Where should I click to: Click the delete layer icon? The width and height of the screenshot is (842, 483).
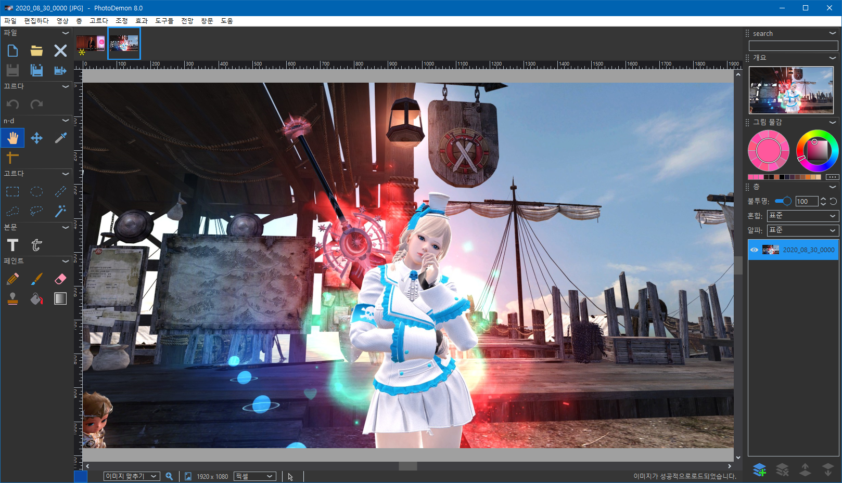pos(782,469)
